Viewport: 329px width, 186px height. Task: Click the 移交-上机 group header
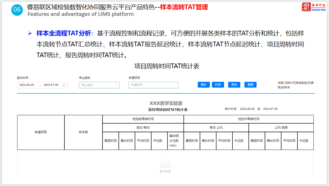[216, 128]
